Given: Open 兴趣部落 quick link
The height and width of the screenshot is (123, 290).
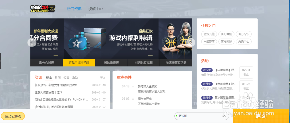Looking at the screenshot, I should [x=209, y=42].
